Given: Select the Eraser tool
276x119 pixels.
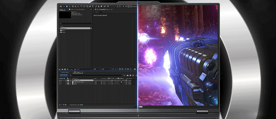Looking at the screenshot, I should click(101, 6).
